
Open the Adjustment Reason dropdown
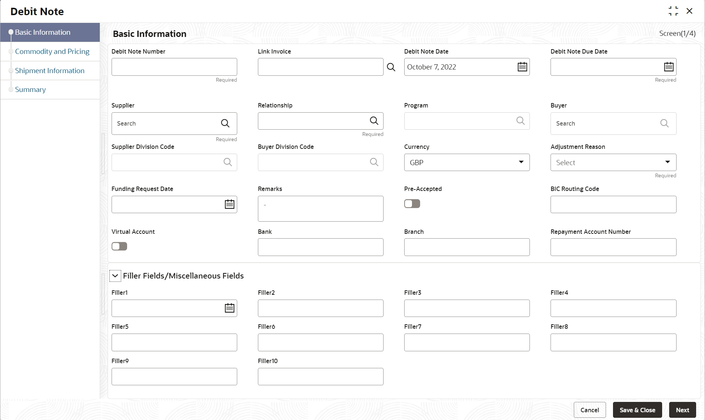[x=613, y=163]
